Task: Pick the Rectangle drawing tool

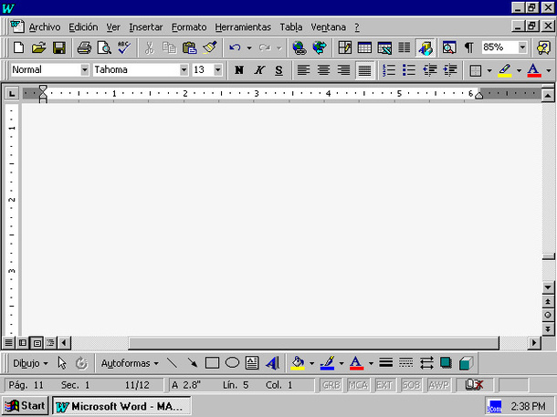Action: tap(212, 363)
